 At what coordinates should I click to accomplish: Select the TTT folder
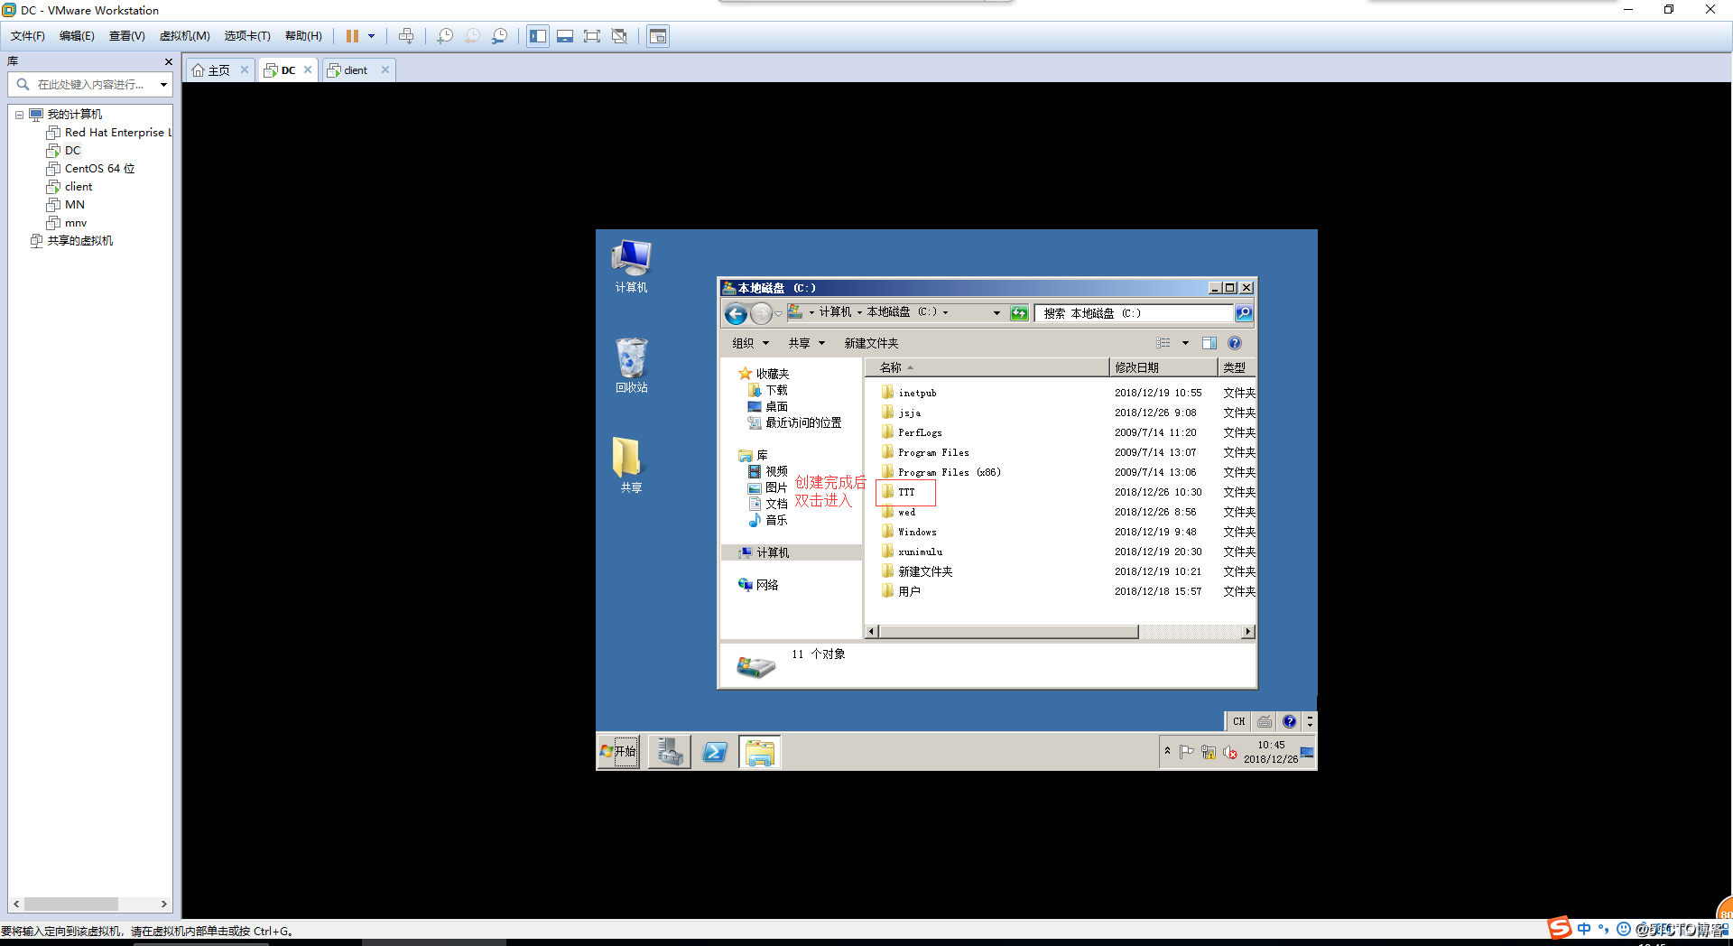coord(906,492)
